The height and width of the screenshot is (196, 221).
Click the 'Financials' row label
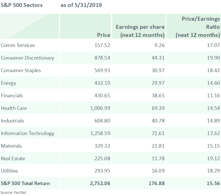(12, 96)
